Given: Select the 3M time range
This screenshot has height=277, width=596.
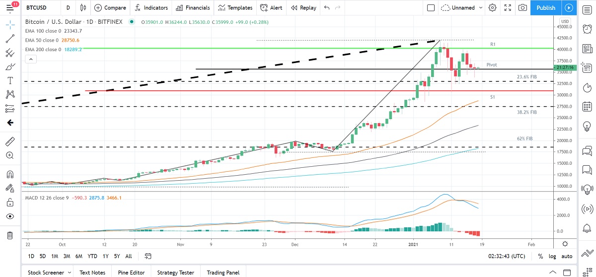Looking at the screenshot, I should [67, 256].
